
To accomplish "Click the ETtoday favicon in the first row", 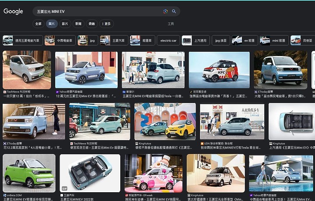I will 256,92.
